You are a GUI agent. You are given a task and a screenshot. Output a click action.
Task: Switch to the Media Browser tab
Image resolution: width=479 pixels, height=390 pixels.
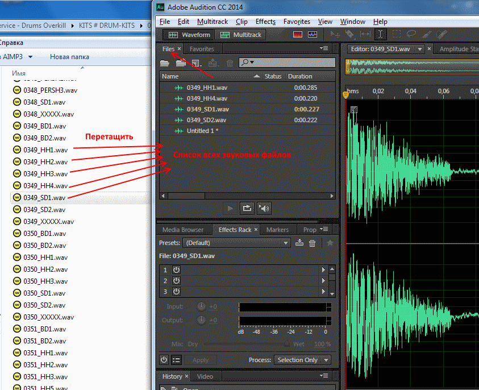point(183,230)
